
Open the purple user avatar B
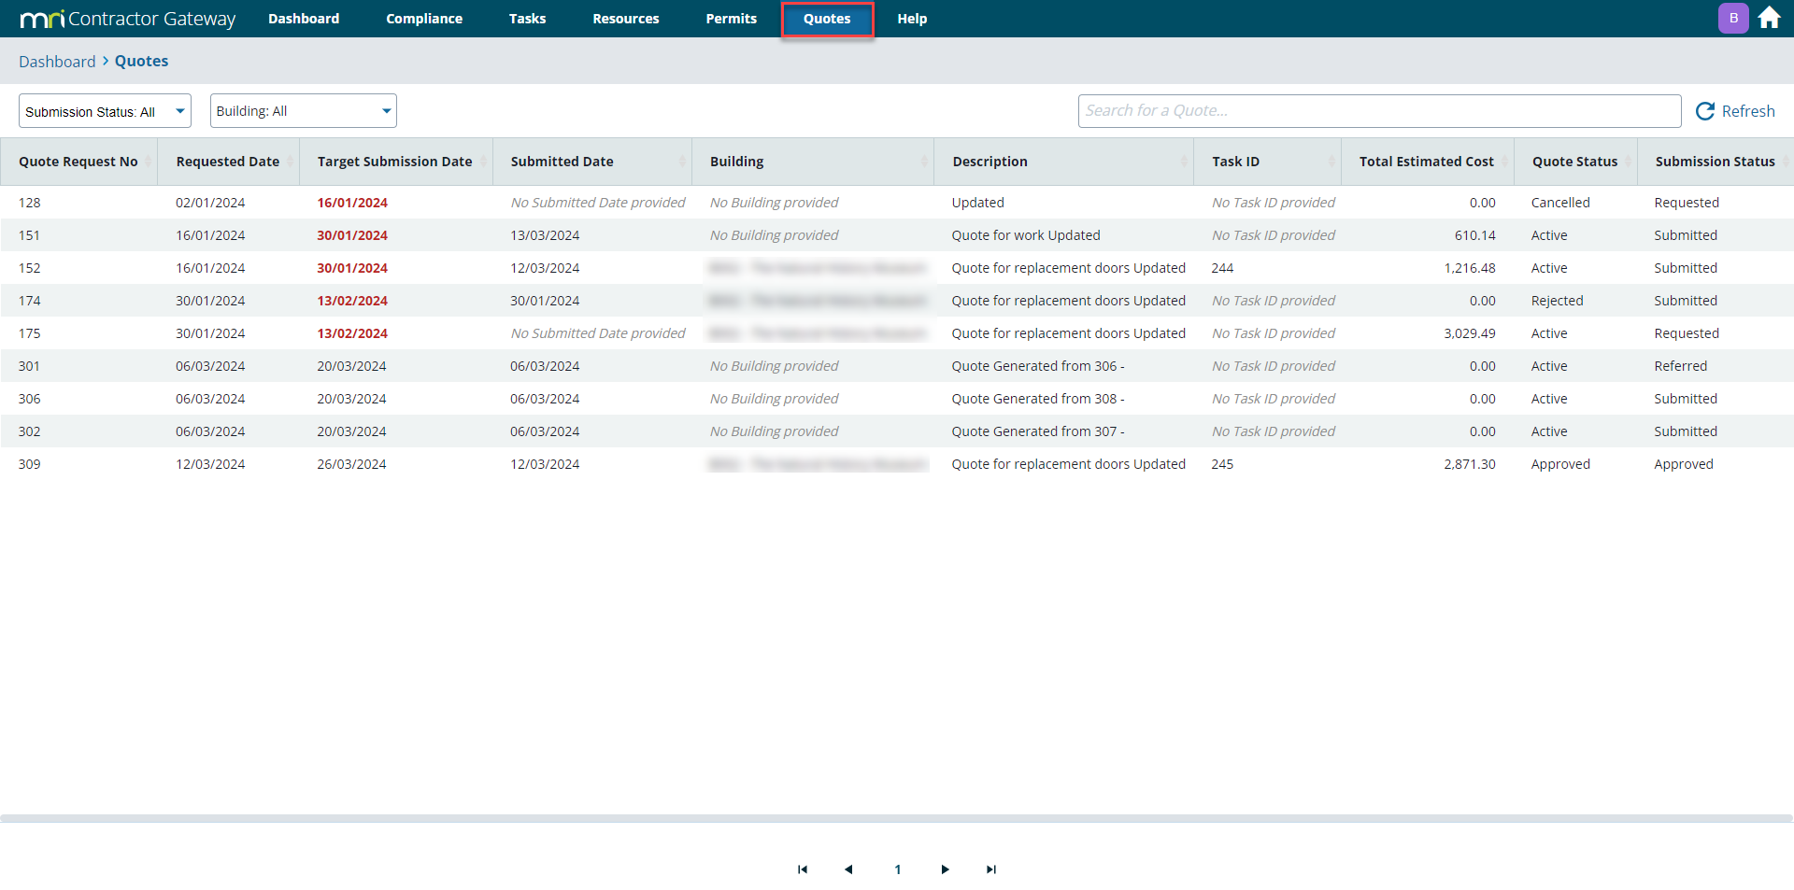point(1733,19)
